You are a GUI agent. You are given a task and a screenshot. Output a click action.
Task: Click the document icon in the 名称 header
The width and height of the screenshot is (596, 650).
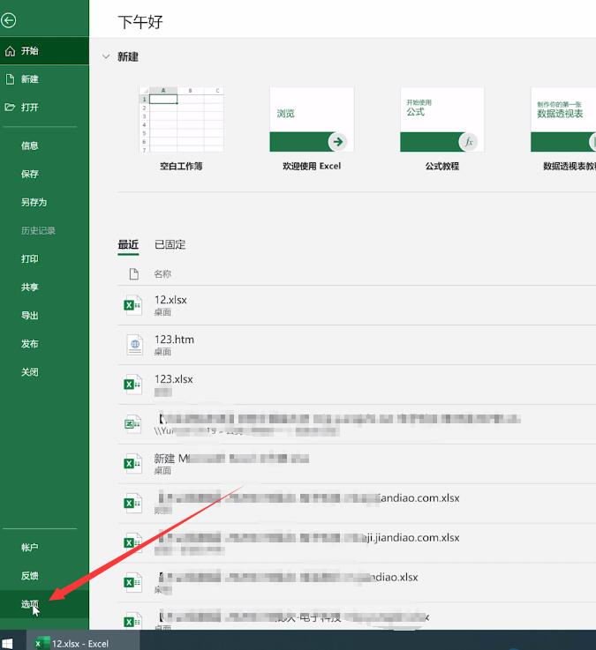coord(133,273)
